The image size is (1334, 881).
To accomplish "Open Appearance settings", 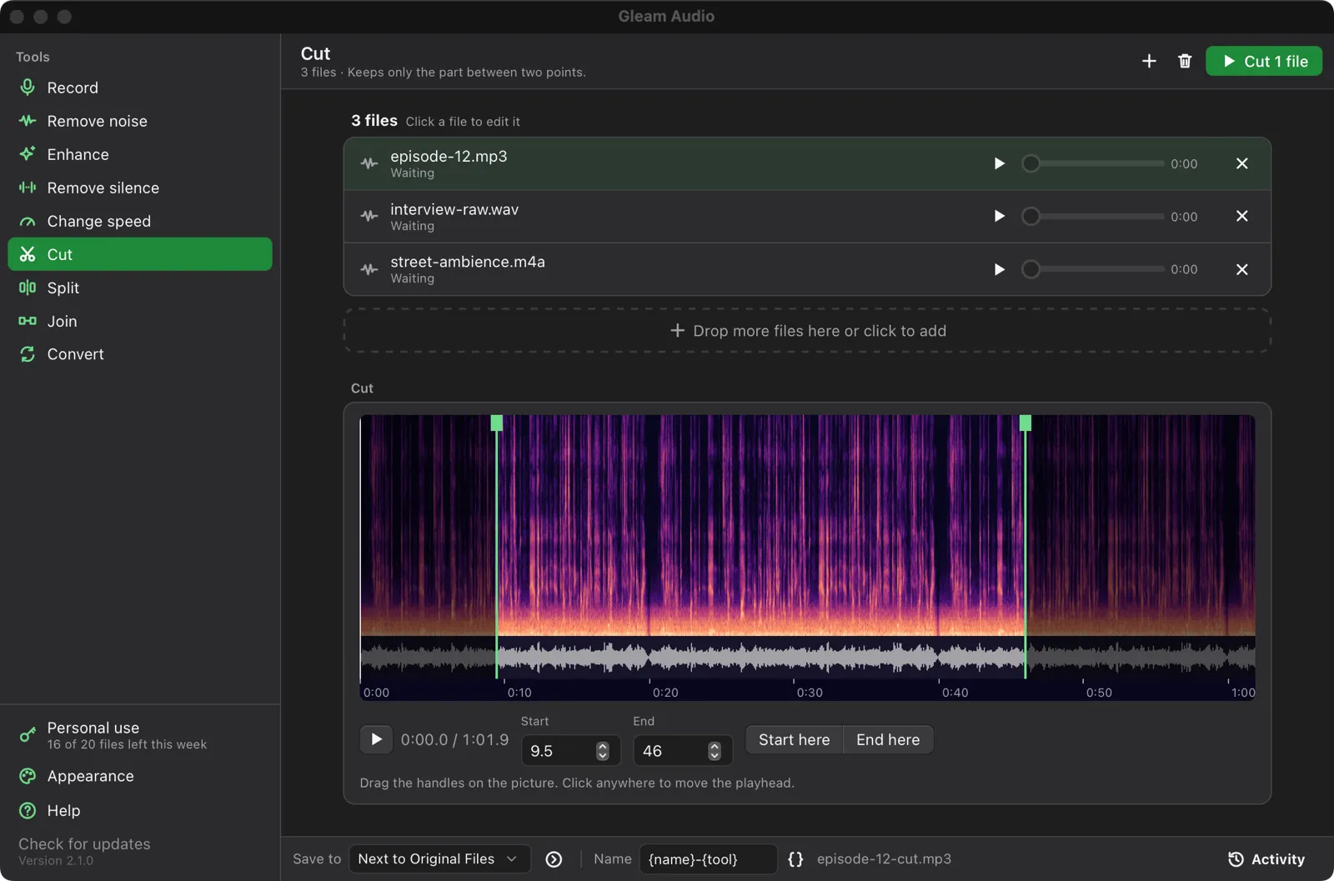I will point(140,776).
